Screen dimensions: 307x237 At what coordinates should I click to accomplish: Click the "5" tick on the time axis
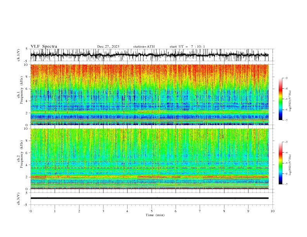pos(152,211)
